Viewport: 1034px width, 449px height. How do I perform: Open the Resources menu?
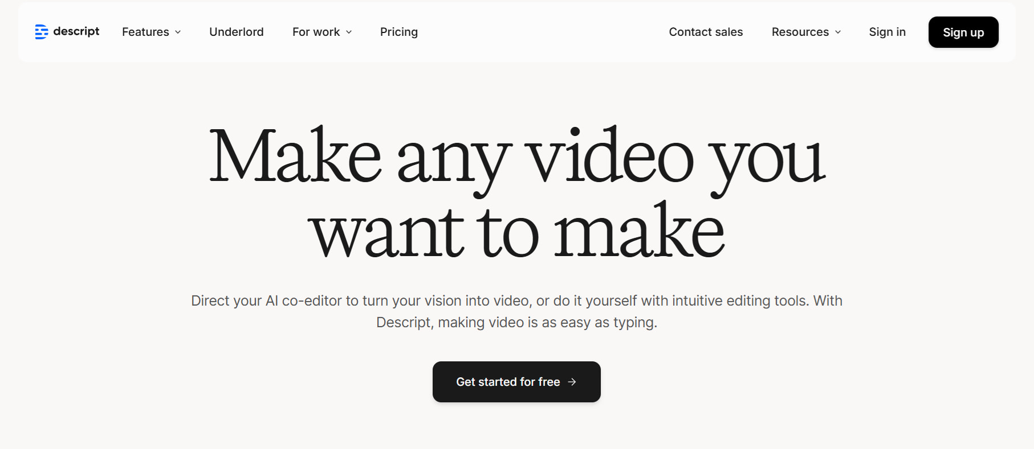[x=800, y=32]
